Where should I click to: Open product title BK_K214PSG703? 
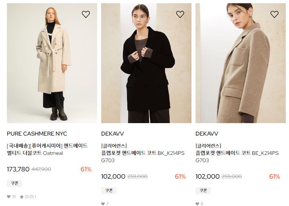point(143,153)
